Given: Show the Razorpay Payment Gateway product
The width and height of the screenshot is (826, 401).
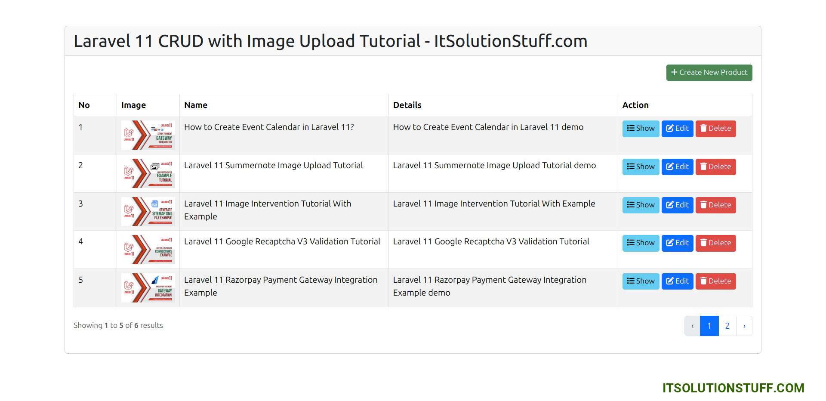Looking at the screenshot, I should click(641, 281).
